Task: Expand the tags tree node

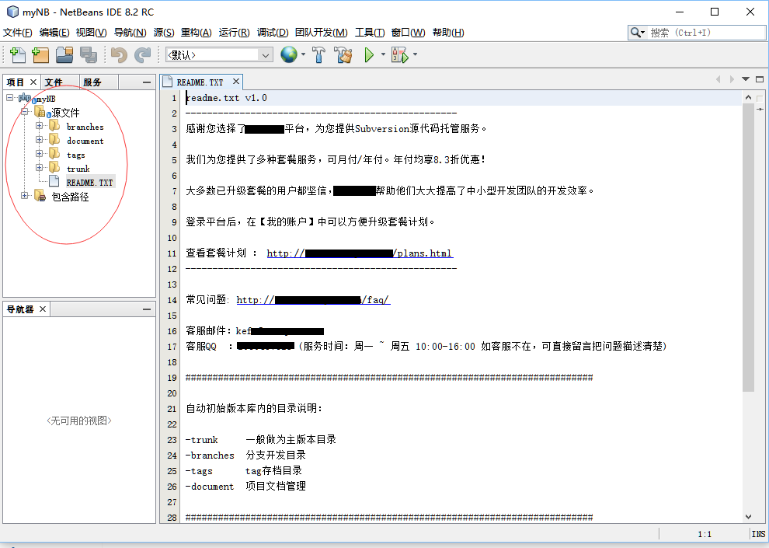Action: pos(39,153)
